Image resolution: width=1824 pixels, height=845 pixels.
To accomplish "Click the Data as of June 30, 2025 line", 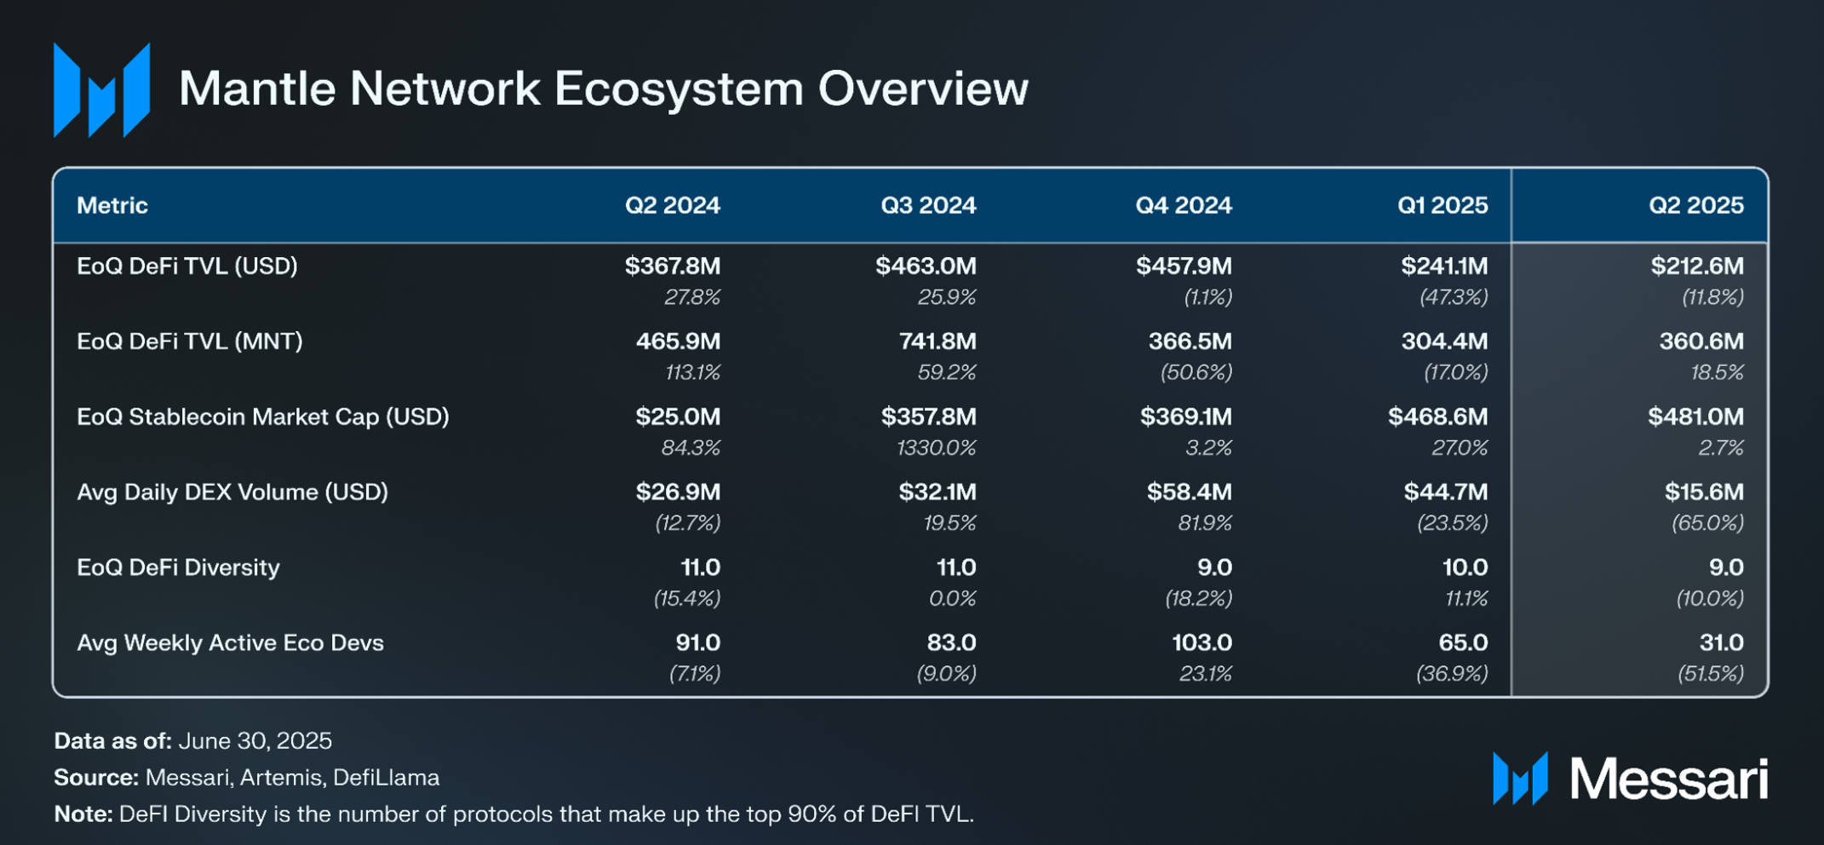I will pyautogui.click(x=193, y=741).
